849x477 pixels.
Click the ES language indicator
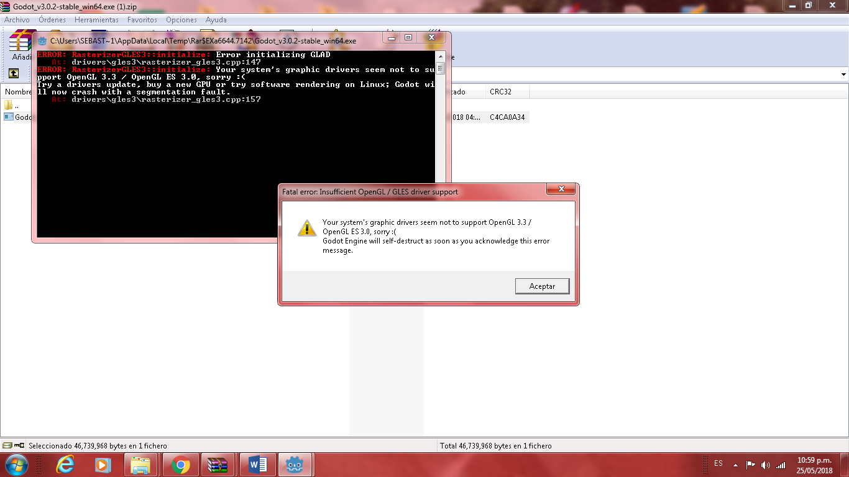tap(718, 464)
